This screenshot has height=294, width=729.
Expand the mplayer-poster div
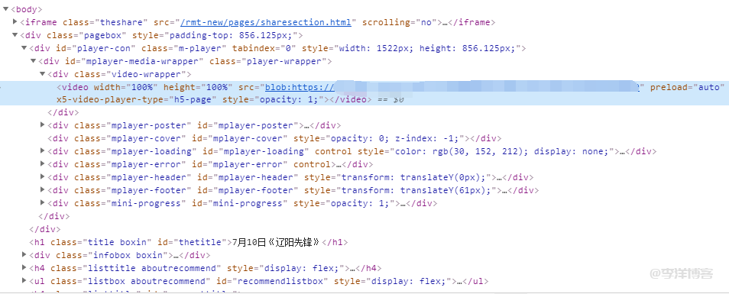pyautogui.click(x=42, y=125)
